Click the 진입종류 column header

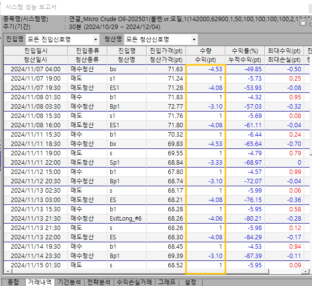tap(88, 51)
